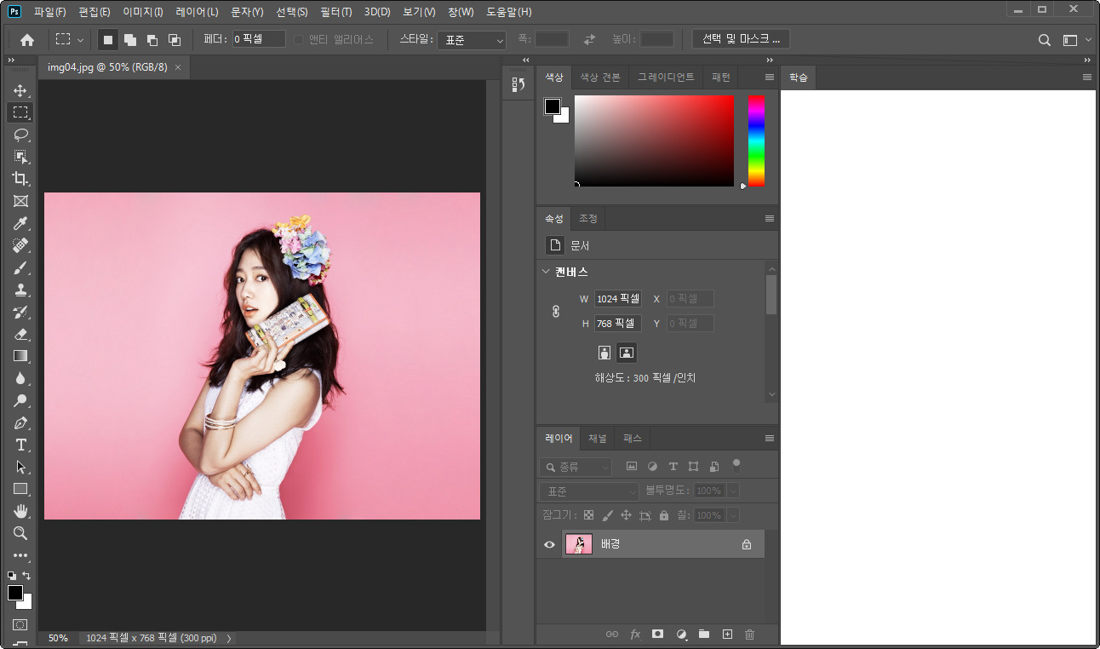Select the Hand tool
The height and width of the screenshot is (649, 1100).
click(20, 511)
